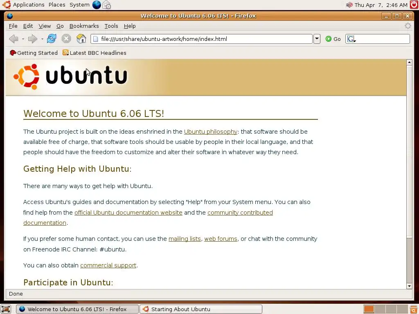Image resolution: width=419 pixels, height=314 pixels.
Task: Open the System menu in top panel
Action: 79,5
